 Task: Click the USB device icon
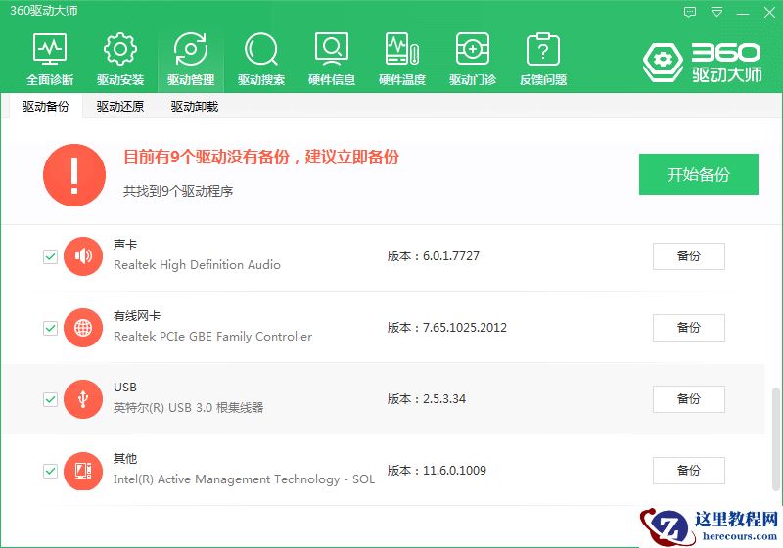pyautogui.click(x=83, y=399)
